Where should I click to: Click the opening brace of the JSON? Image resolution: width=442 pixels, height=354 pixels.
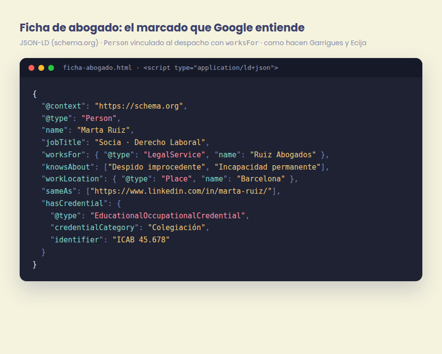[35, 94]
